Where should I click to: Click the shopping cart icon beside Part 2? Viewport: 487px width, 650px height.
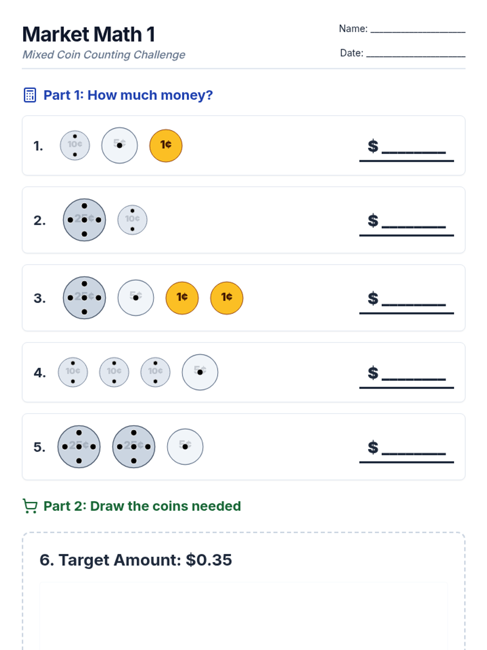[x=30, y=506]
